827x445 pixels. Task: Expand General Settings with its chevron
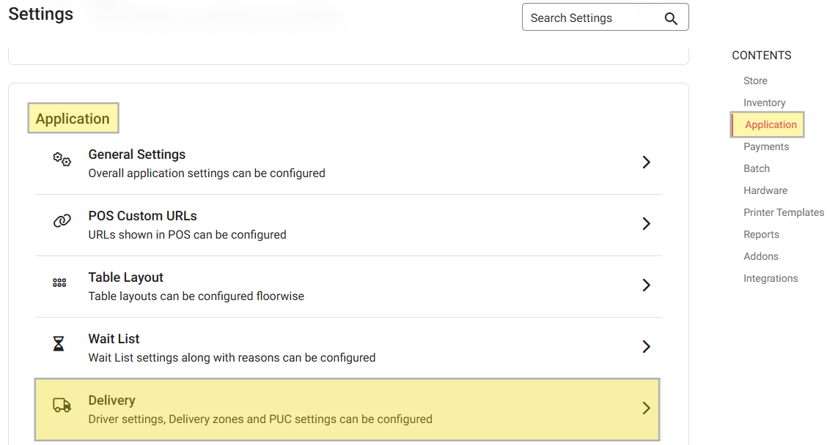pos(646,162)
